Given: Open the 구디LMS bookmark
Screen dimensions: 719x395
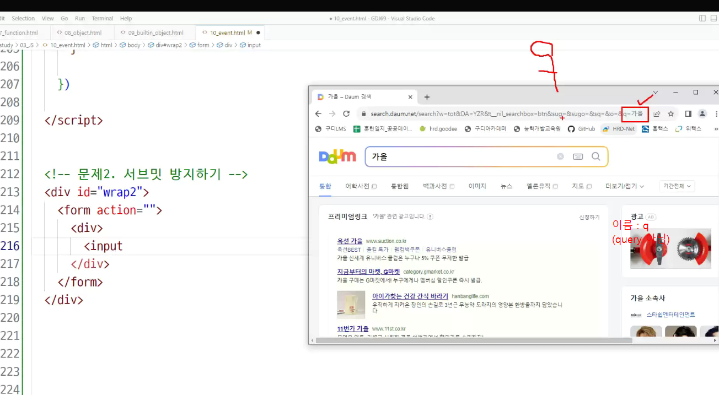Looking at the screenshot, I should (x=331, y=129).
